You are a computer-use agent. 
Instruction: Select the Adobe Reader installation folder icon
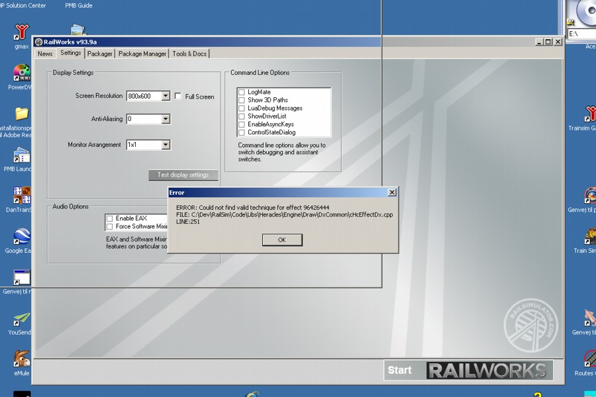pyautogui.click(x=21, y=114)
